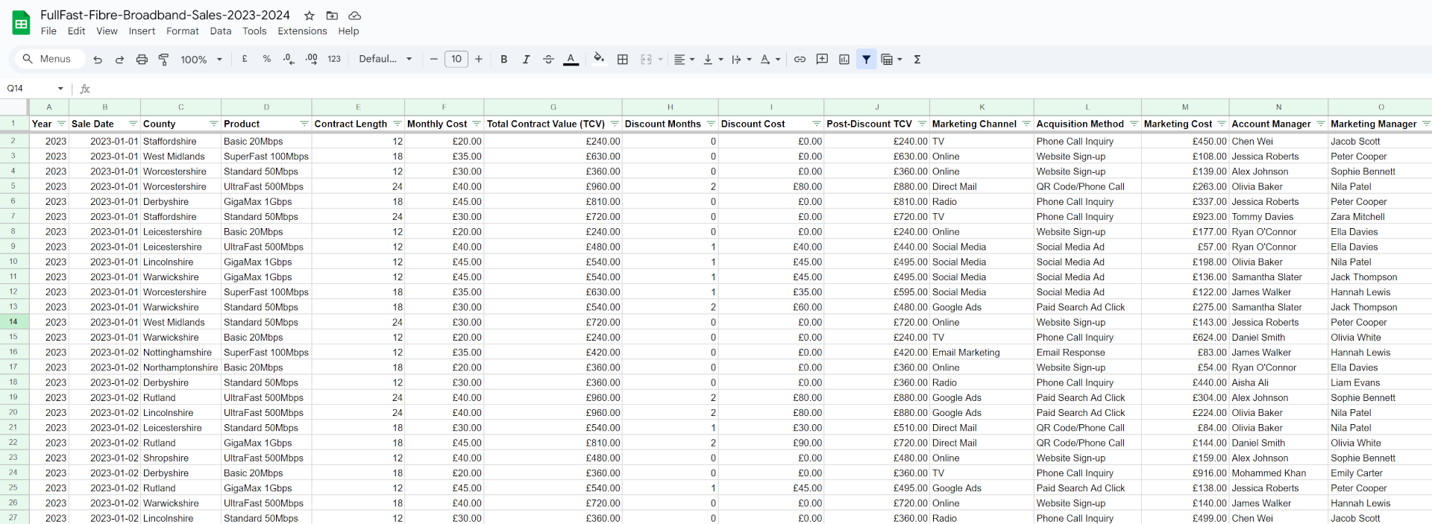Open filter for Year column
Screen dimensions: 1432x524
61,124
